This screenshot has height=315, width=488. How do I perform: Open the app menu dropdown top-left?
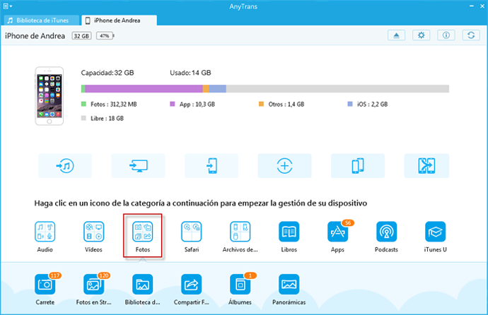point(8,6)
